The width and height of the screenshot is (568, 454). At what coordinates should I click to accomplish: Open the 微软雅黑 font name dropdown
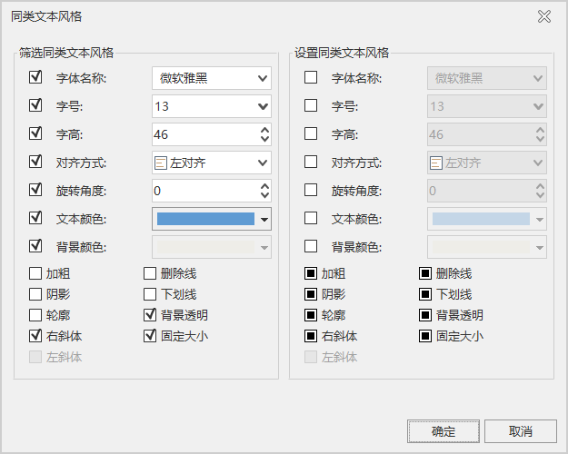[264, 78]
